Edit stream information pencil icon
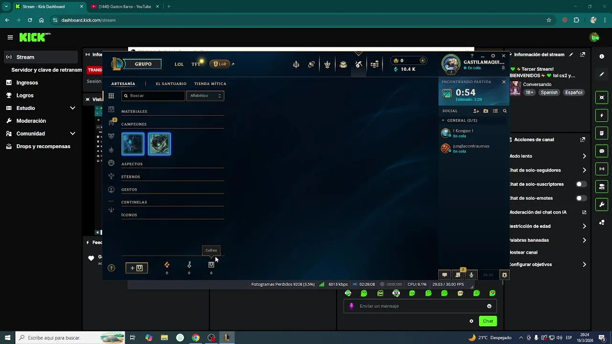This screenshot has height=344, width=612. [571, 54]
